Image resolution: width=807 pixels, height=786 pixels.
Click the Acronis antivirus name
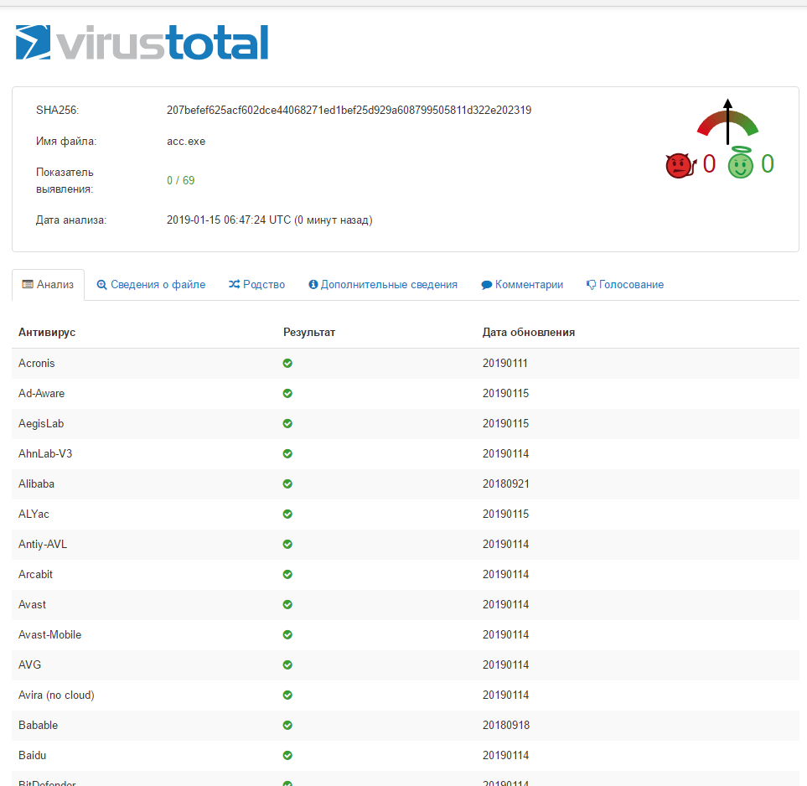[37, 364]
